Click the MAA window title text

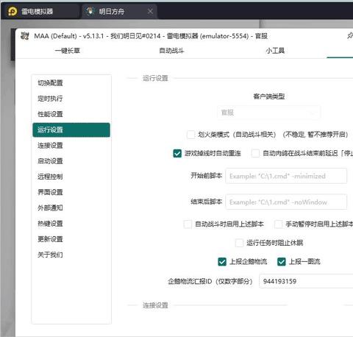click(151, 36)
